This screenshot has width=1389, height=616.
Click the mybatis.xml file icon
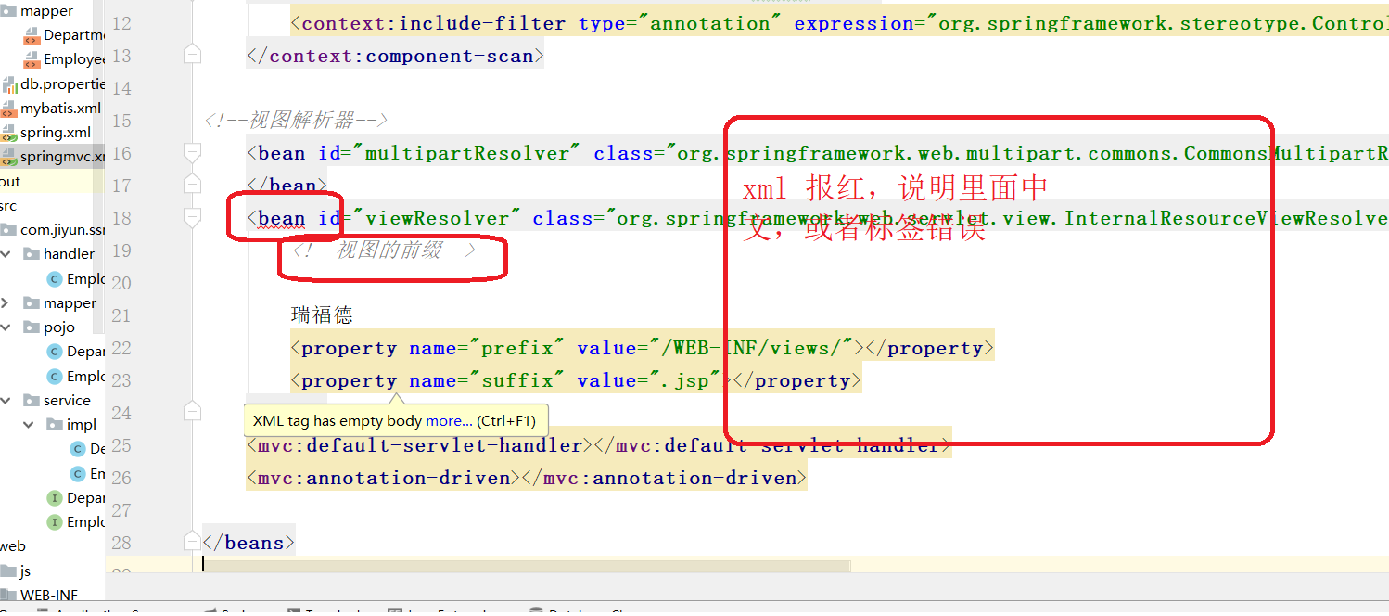tap(9, 109)
